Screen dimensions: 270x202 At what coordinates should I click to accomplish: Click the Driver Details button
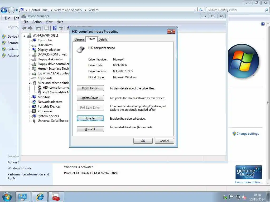point(90,88)
